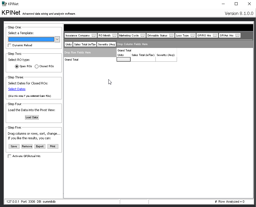Screen dimensions: 256x207
Task: Open GP/Act Hrs field filter button
Action: (237, 36)
